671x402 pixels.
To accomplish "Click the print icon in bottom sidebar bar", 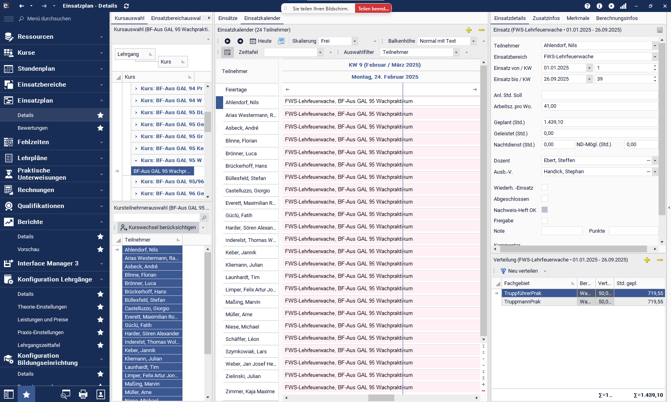I will pos(83,394).
